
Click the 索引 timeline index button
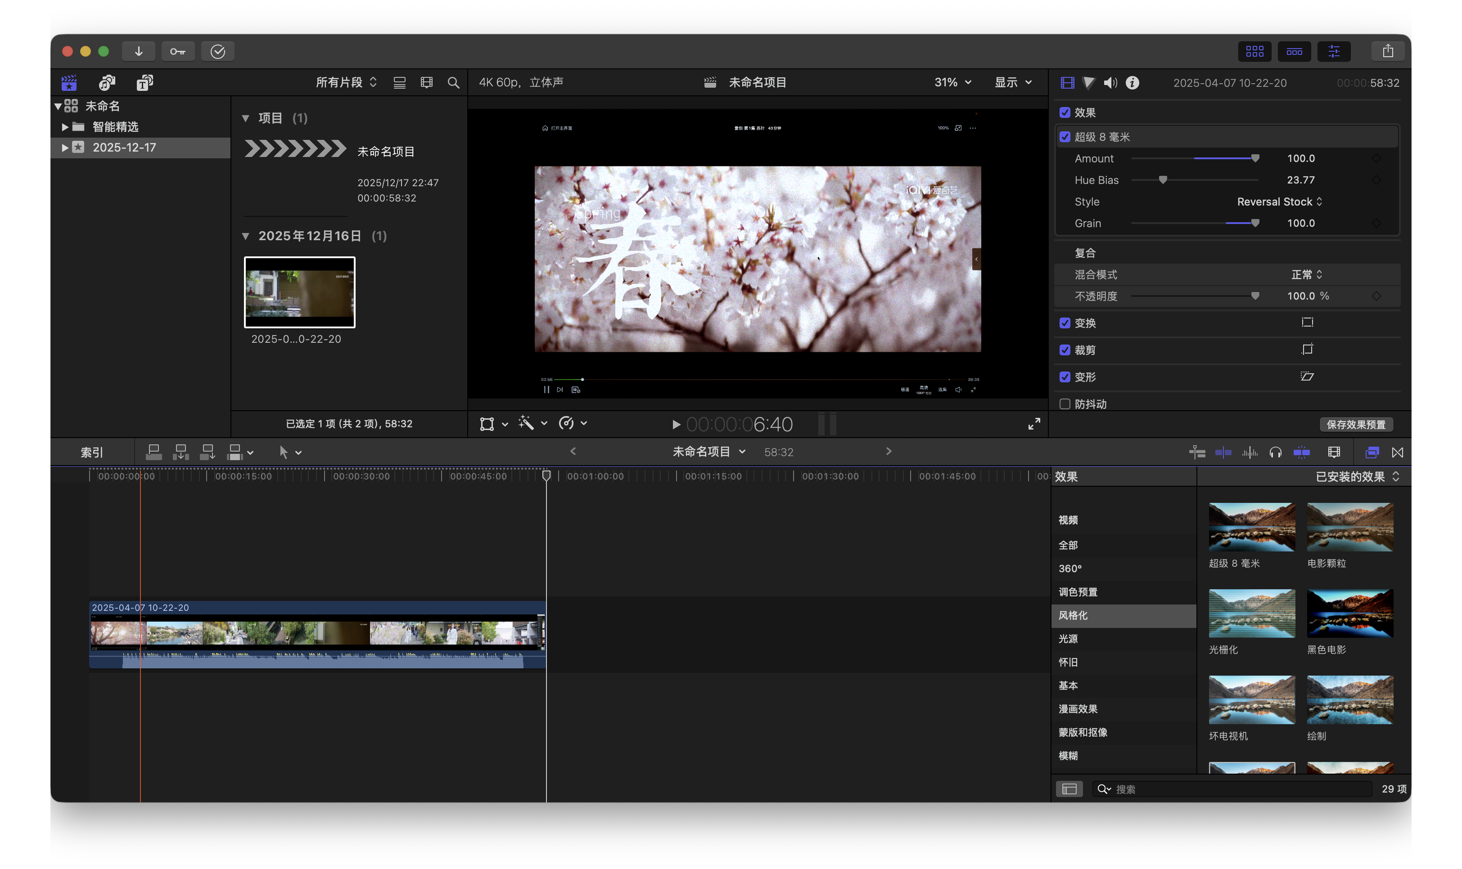91,452
